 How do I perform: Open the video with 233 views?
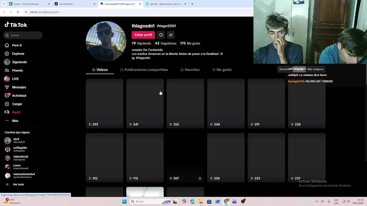click(266, 158)
